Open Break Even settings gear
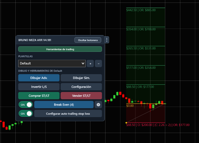Viewport: 199px width, 143px height. [98, 105]
